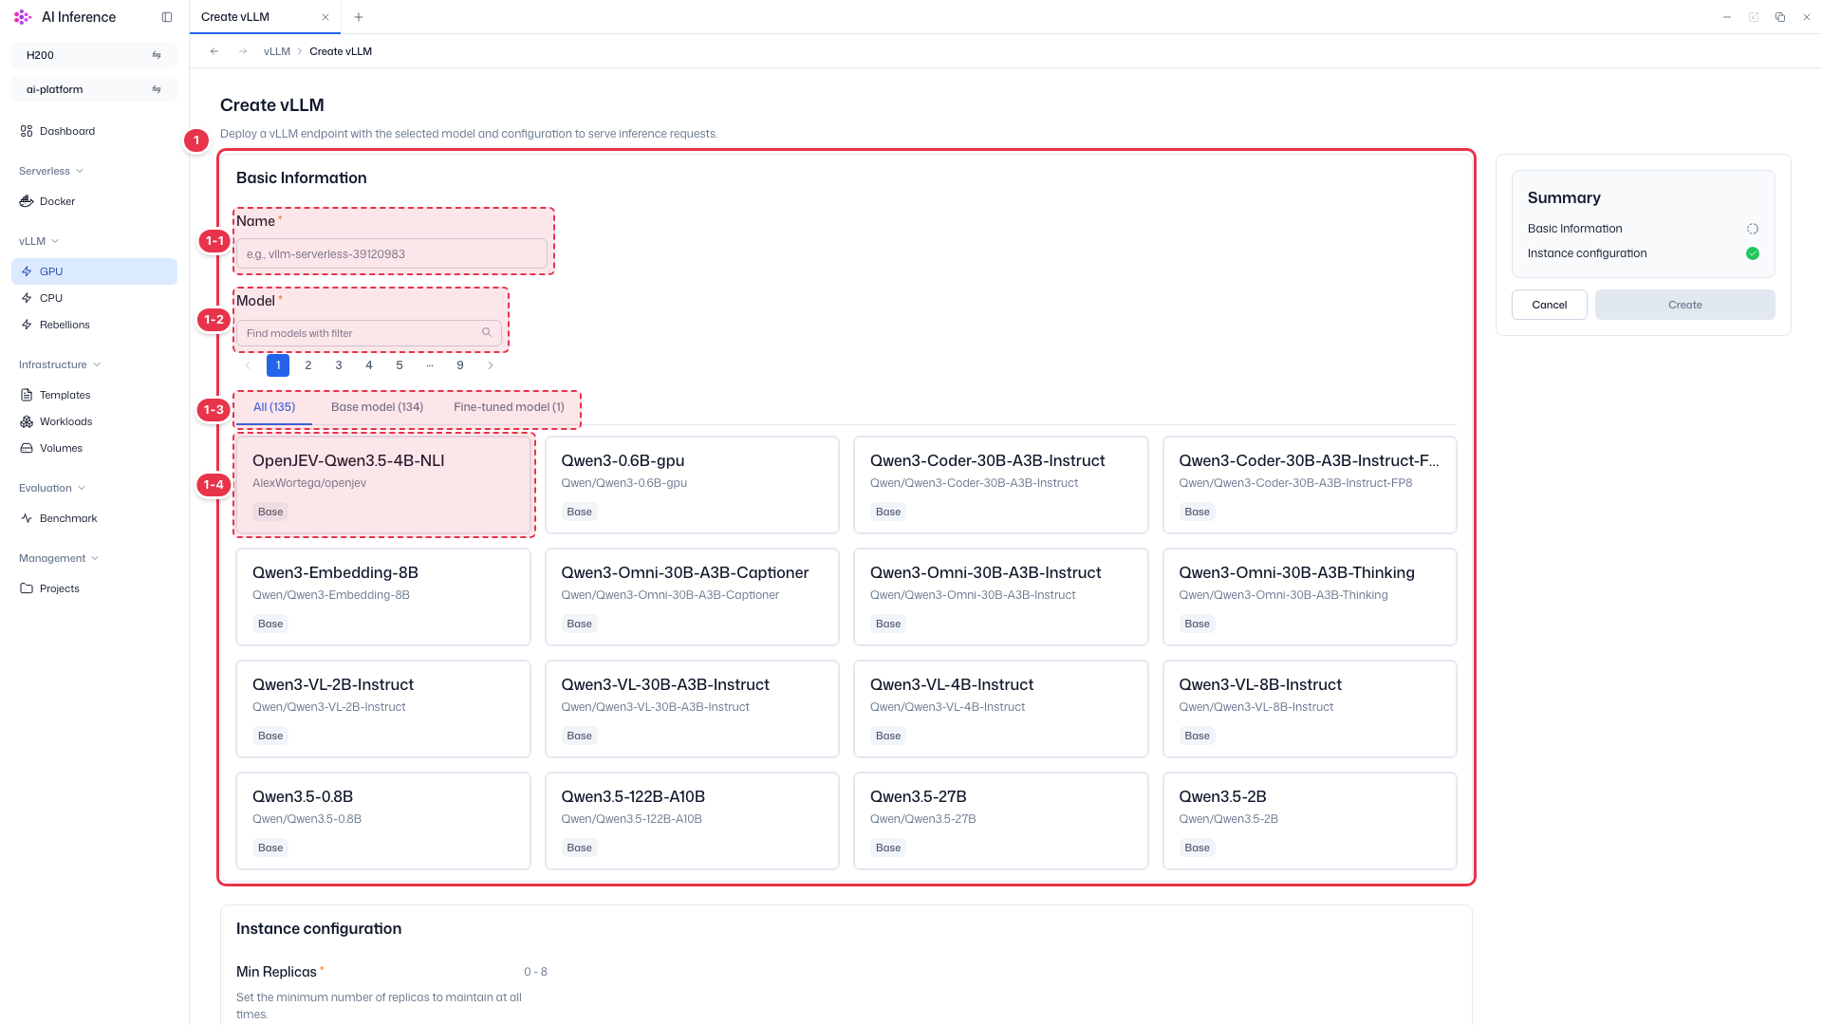Collapse the Serverless section
This screenshot has height=1025, width=1822.
pyautogui.click(x=51, y=171)
